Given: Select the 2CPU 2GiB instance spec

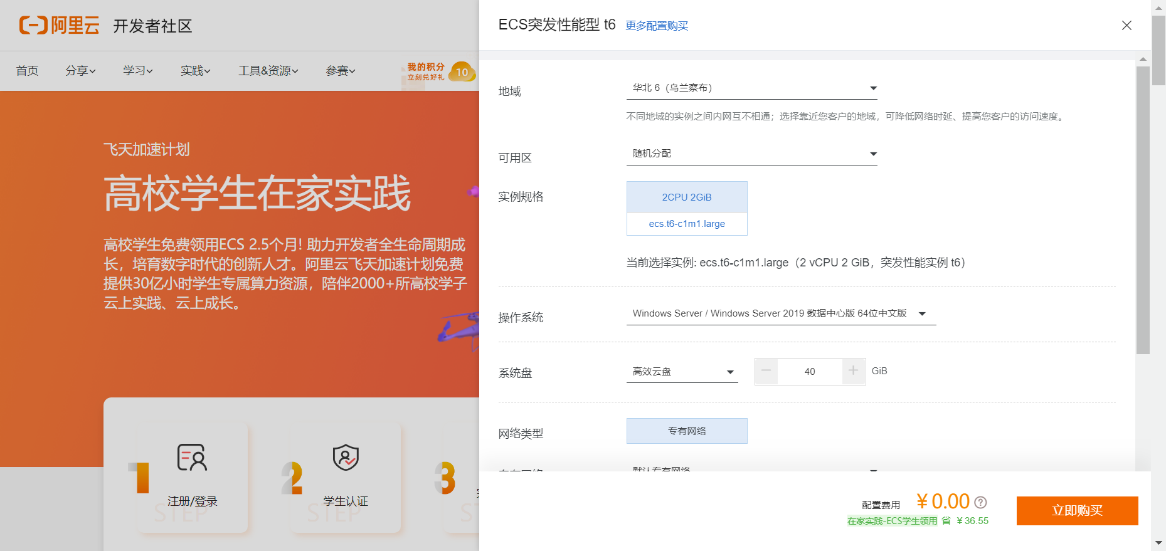Looking at the screenshot, I should [x=687, y=197].
